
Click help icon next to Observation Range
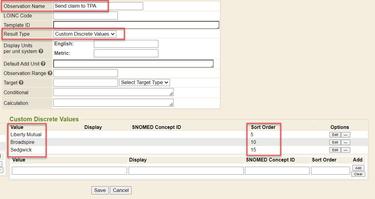click(x=50, y=73)
